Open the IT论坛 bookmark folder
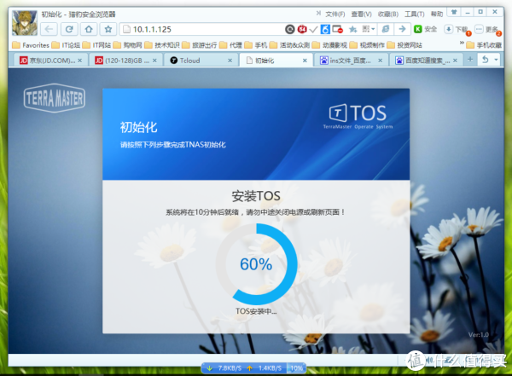Image resolution: width=512 pixels, height=376 pixels. click(x=66, y=45)
